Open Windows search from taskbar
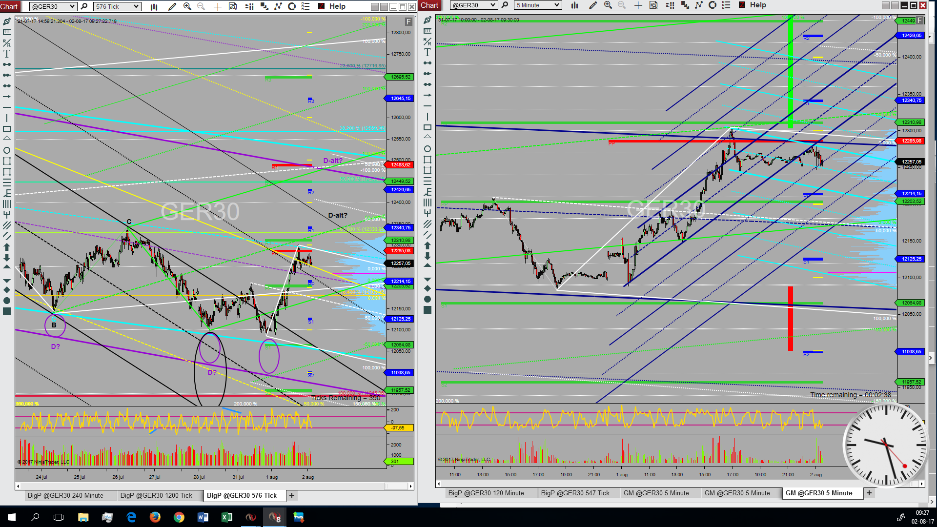937x527 pixels. 35,517
